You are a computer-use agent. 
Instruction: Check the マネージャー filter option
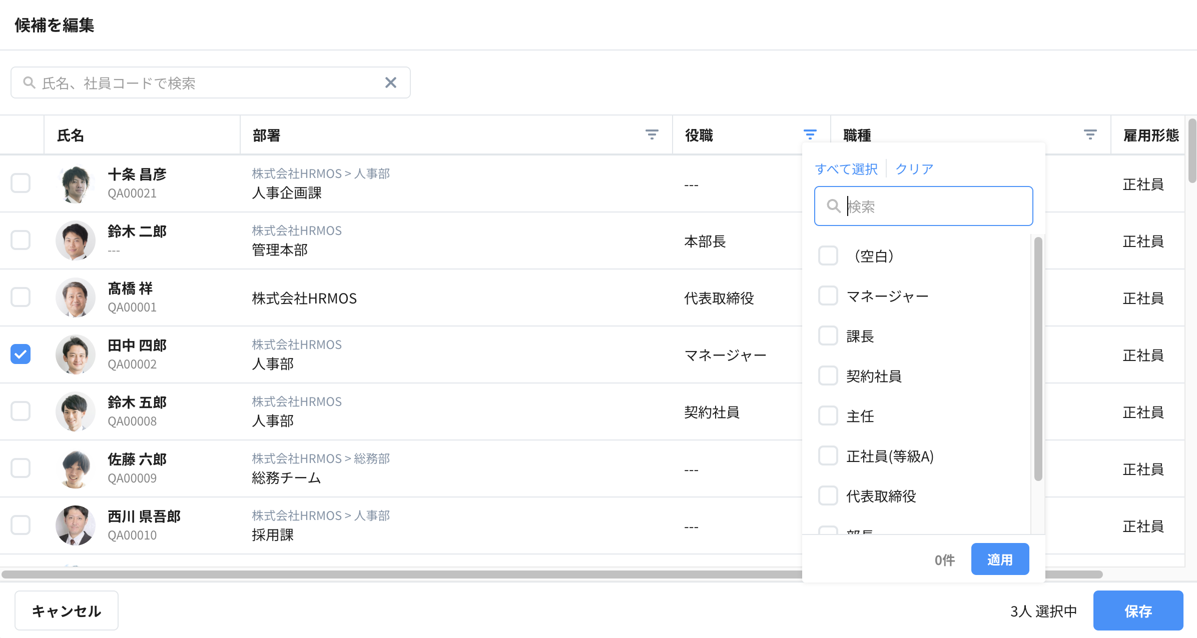tap(828, 295)
